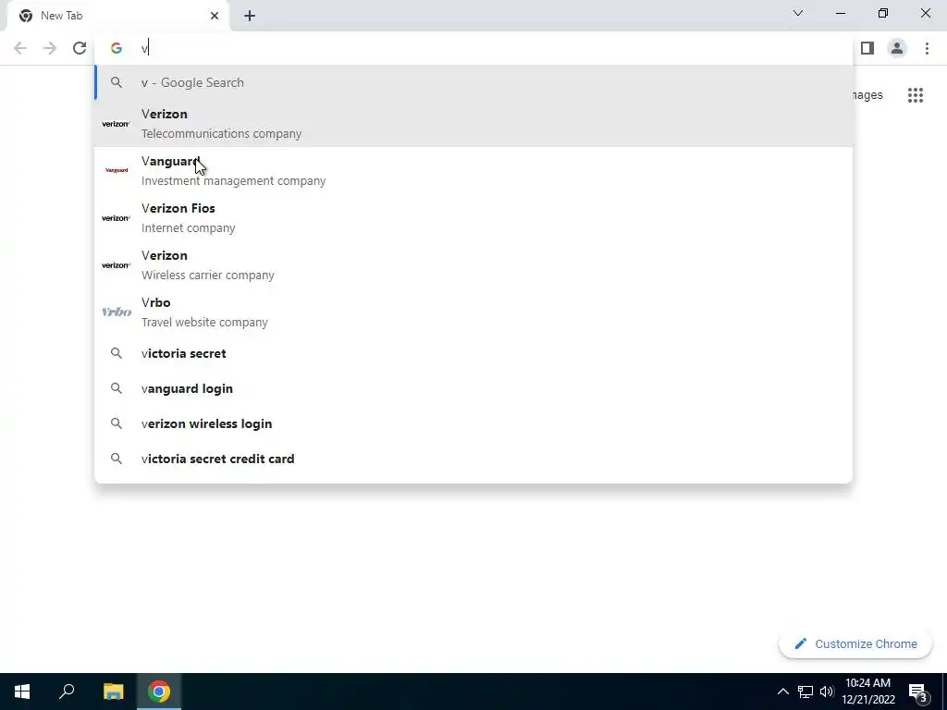The height and width of the screenshot is (710, 947).
Task: Click the browser back arrow
Action: point(20,48)
